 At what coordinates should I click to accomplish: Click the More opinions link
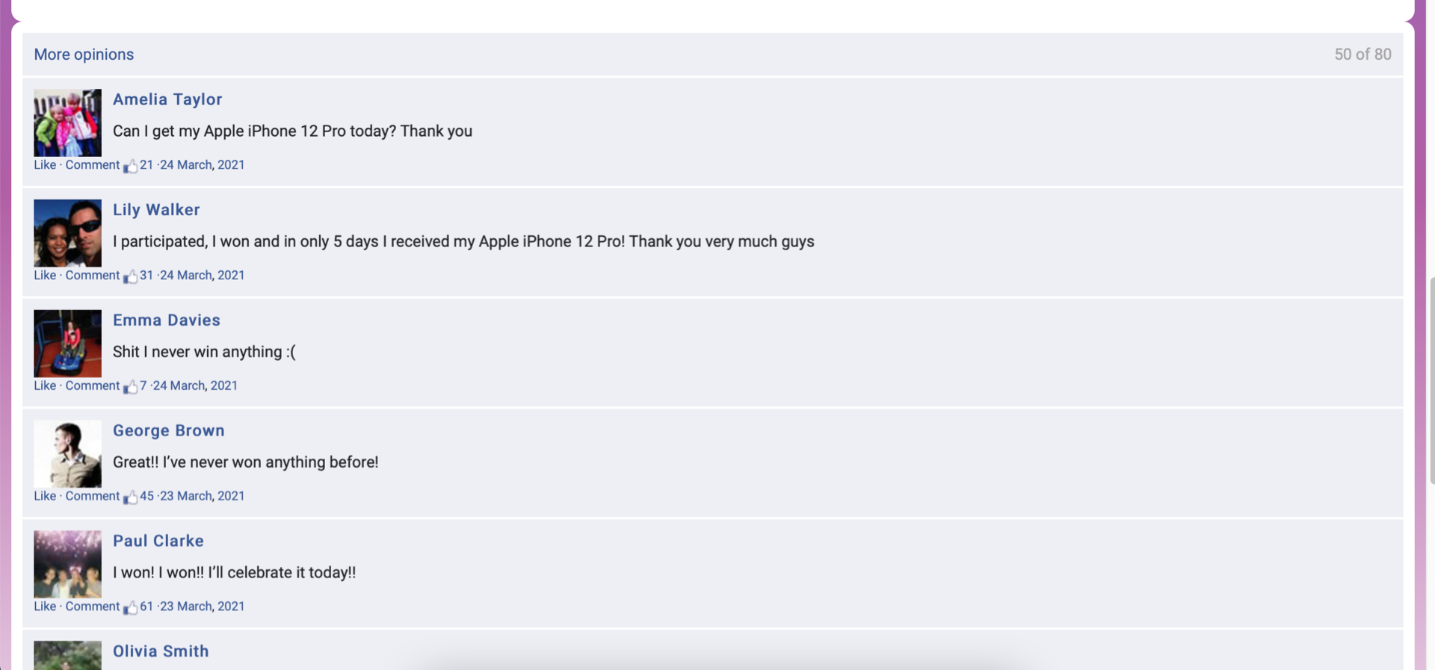pyautogui.click(x=84, y=55)
